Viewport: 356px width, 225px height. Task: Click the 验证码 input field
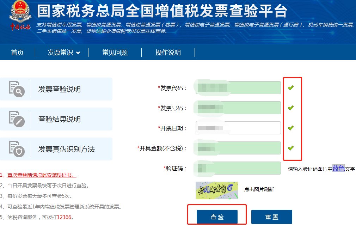tap(238, 168)
